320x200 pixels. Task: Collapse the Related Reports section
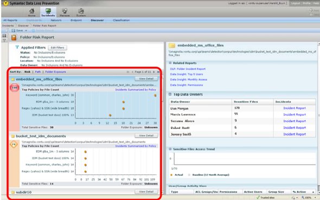point(170,63)
